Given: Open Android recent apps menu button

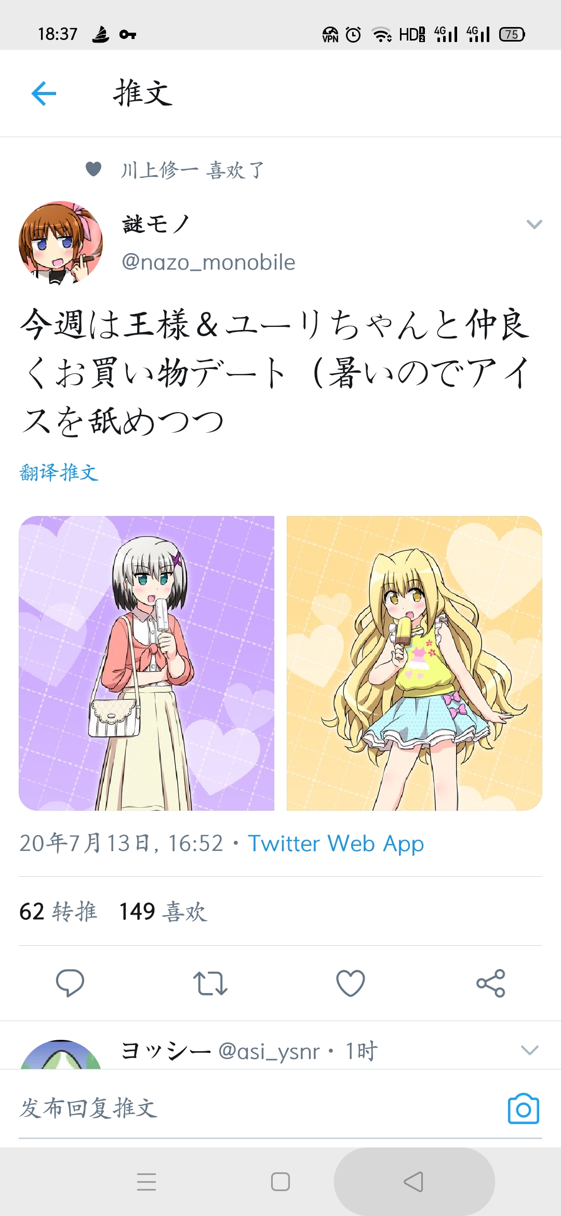Looking at the screenshot, I should (146, 1182).
